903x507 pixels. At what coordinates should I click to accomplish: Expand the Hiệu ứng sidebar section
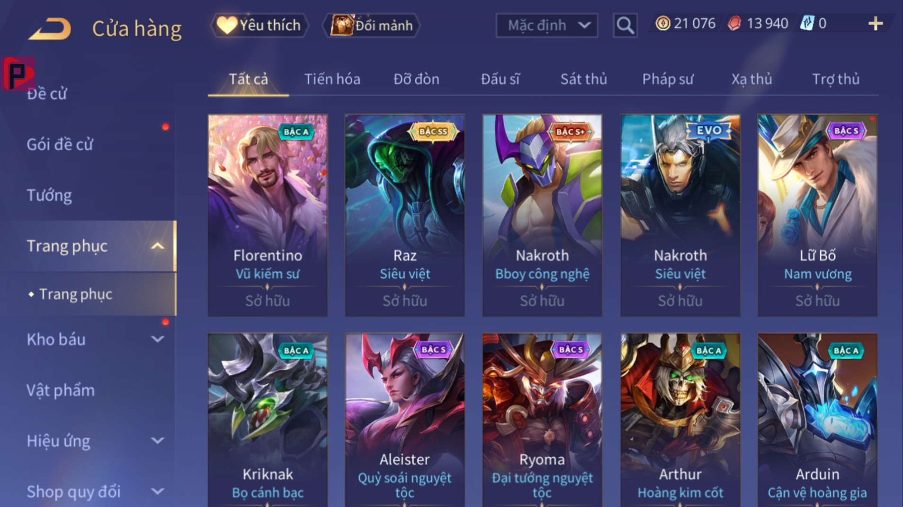(157, 441)
